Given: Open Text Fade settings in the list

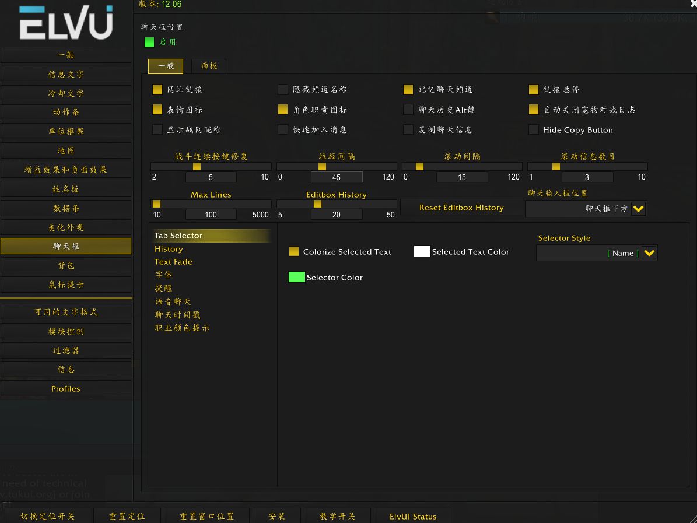Looking at the screenshot, I should (x=173, y=262).
